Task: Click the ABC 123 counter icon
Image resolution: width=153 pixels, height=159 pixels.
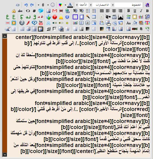Action: (x=114, y=17)
